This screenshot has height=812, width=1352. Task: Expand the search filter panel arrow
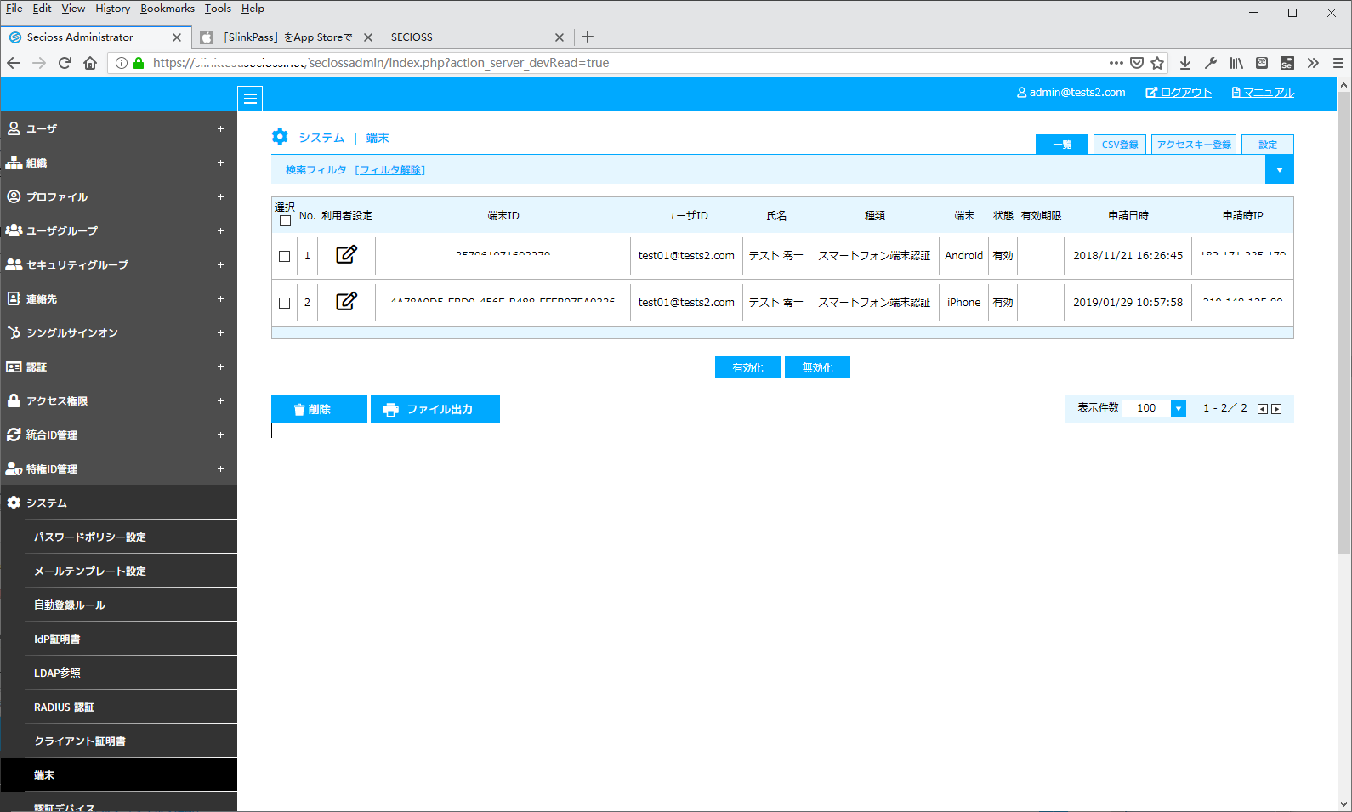[1279, 170]
